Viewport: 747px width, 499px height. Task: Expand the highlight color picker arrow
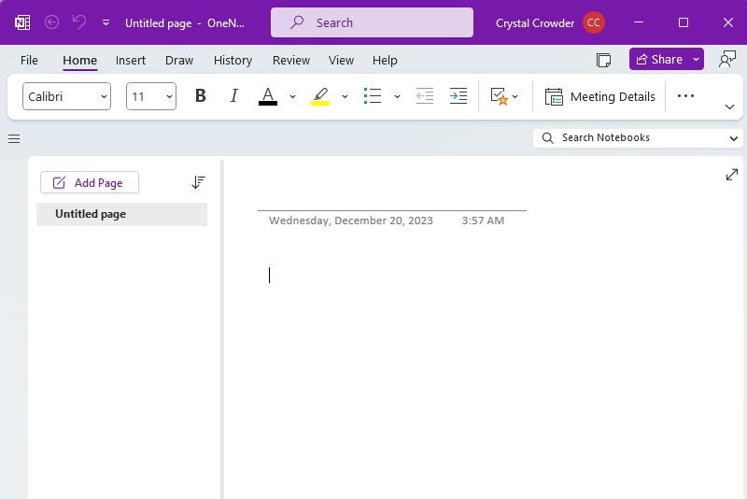345,96
